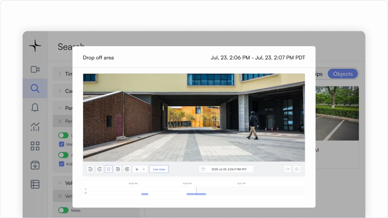388x218 pixels.
Task: Open the 1x playback speed dropdown
Action: click(x=140, y=169)
